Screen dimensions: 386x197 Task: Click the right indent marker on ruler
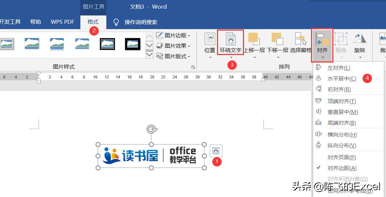click(263, 79)
